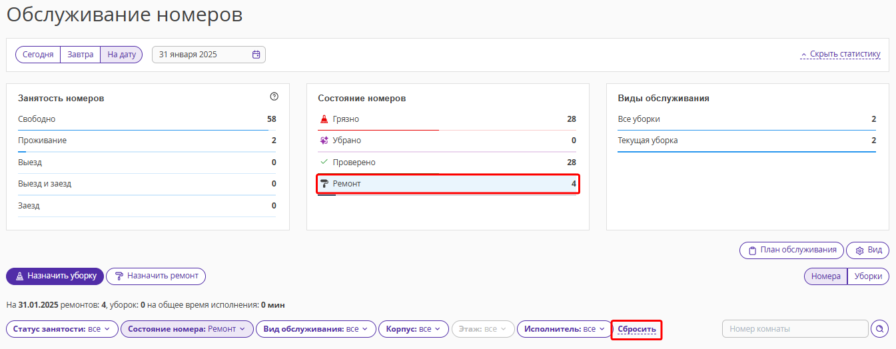896x349 pixels.
Task: Select the На дату option
Action: pyautogui.click(x=121, y=55)
